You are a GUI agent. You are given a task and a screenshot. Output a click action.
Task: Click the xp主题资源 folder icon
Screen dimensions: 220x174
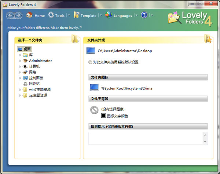click(25, 95)
